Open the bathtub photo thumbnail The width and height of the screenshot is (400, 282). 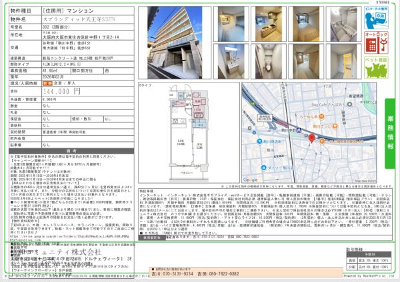[343, 24]
